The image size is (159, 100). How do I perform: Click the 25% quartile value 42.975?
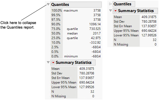(x=96, y=38)
